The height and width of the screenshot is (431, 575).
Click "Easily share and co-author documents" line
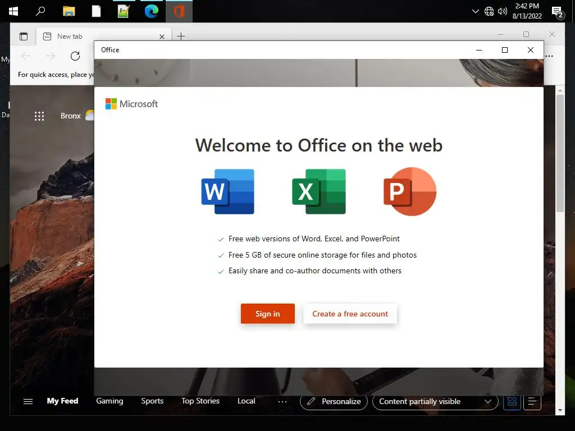[x=314, y=270]
